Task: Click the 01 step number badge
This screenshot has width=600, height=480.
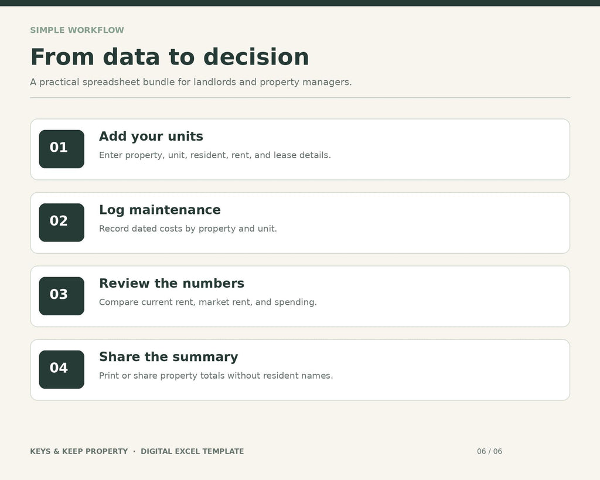Action: (62, 149)
